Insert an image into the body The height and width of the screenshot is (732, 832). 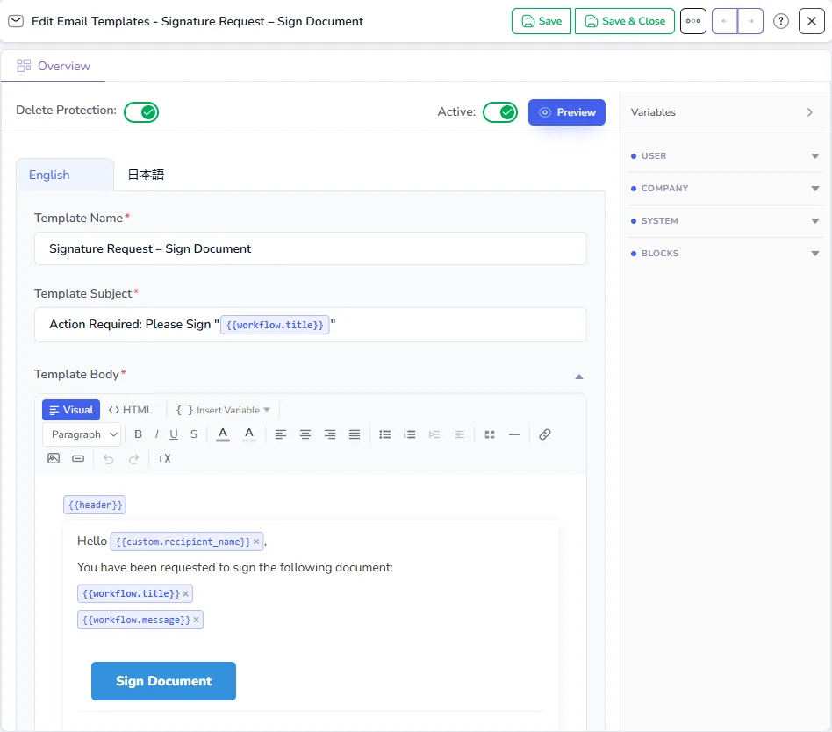coord(54,458)
